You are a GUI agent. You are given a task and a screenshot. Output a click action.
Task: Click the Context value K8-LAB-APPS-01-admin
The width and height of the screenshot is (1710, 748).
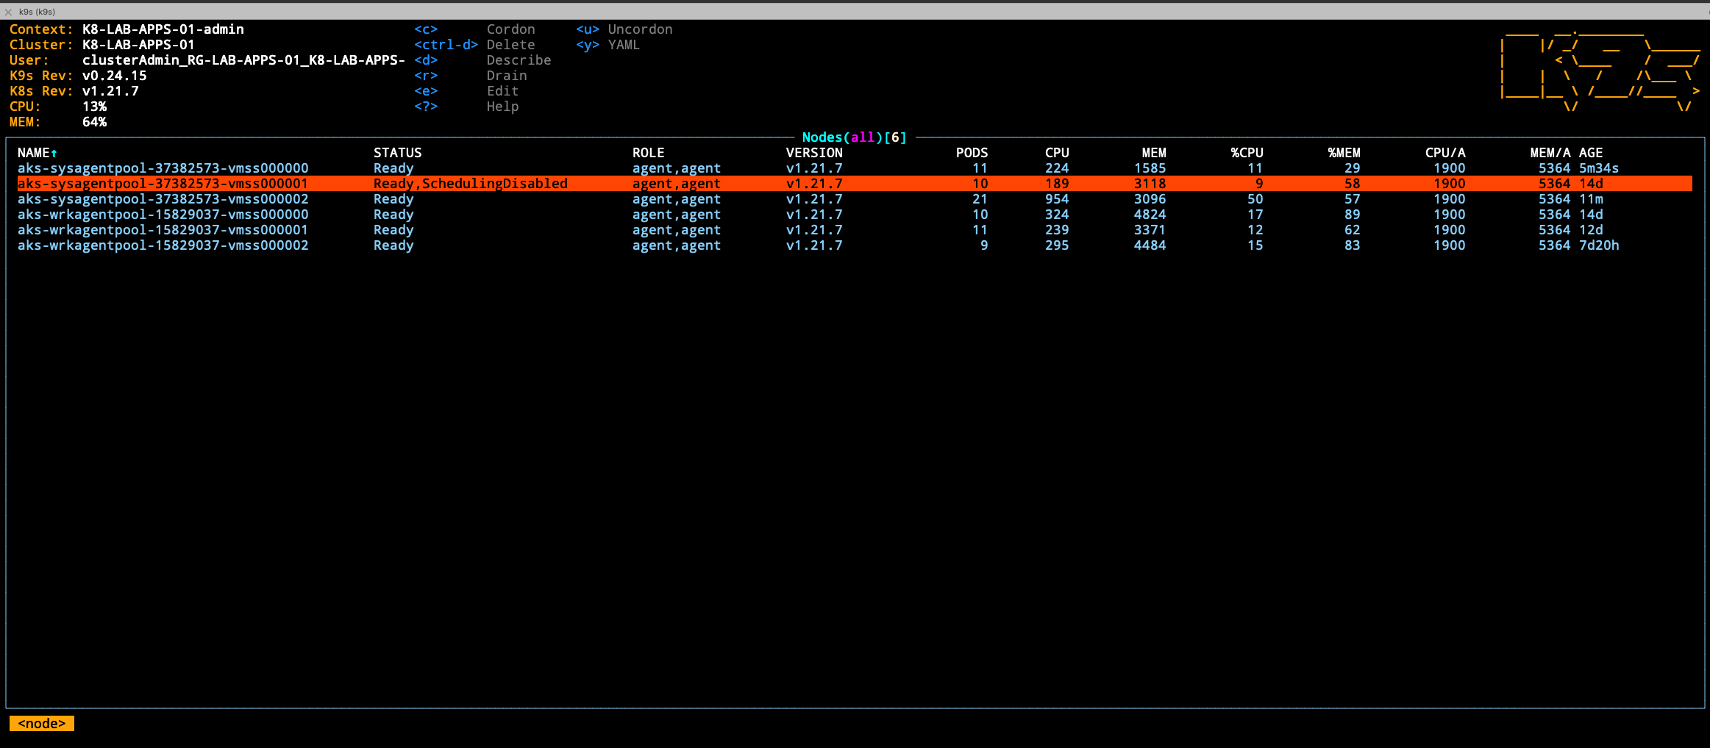pyautogui.click(x=163, y=29)
